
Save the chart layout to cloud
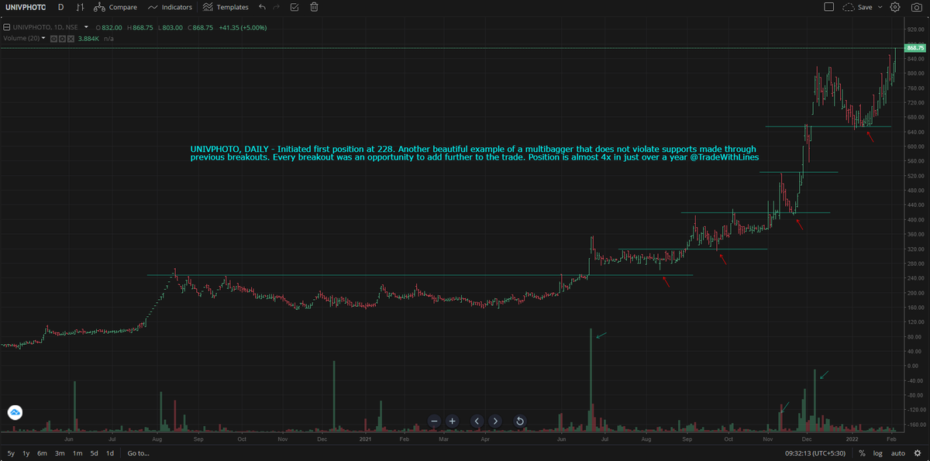pos(857,7)
